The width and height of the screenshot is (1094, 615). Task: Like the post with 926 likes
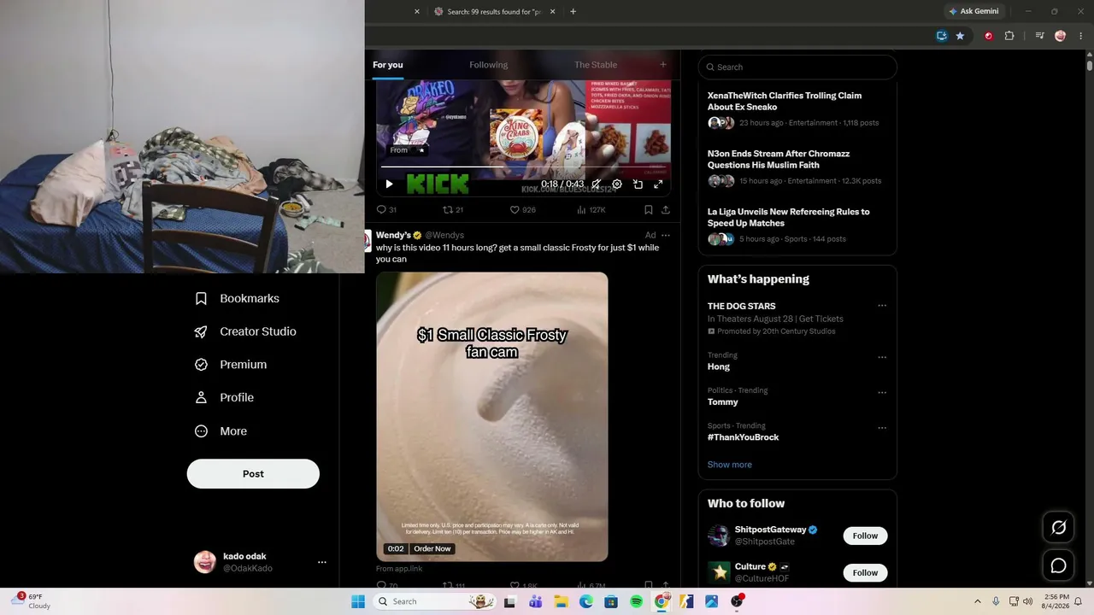[523, 209]
